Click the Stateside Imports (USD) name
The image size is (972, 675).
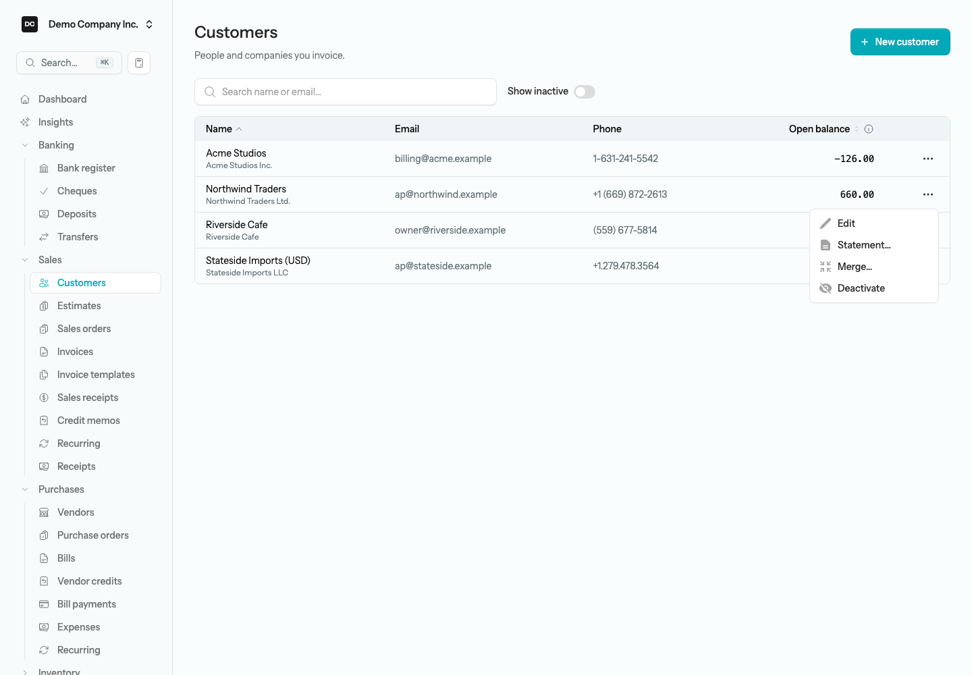(258, 261)
